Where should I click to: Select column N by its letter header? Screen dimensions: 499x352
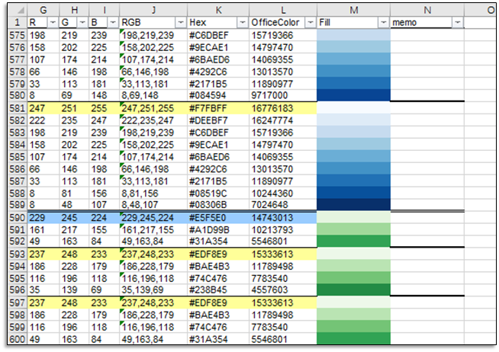[x=427, y=10]
